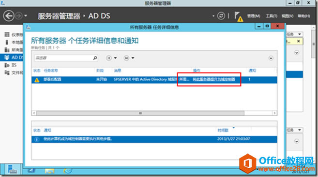Select the info notification row
The width and height of the screenshot is (318, 177).
(154, 139)
